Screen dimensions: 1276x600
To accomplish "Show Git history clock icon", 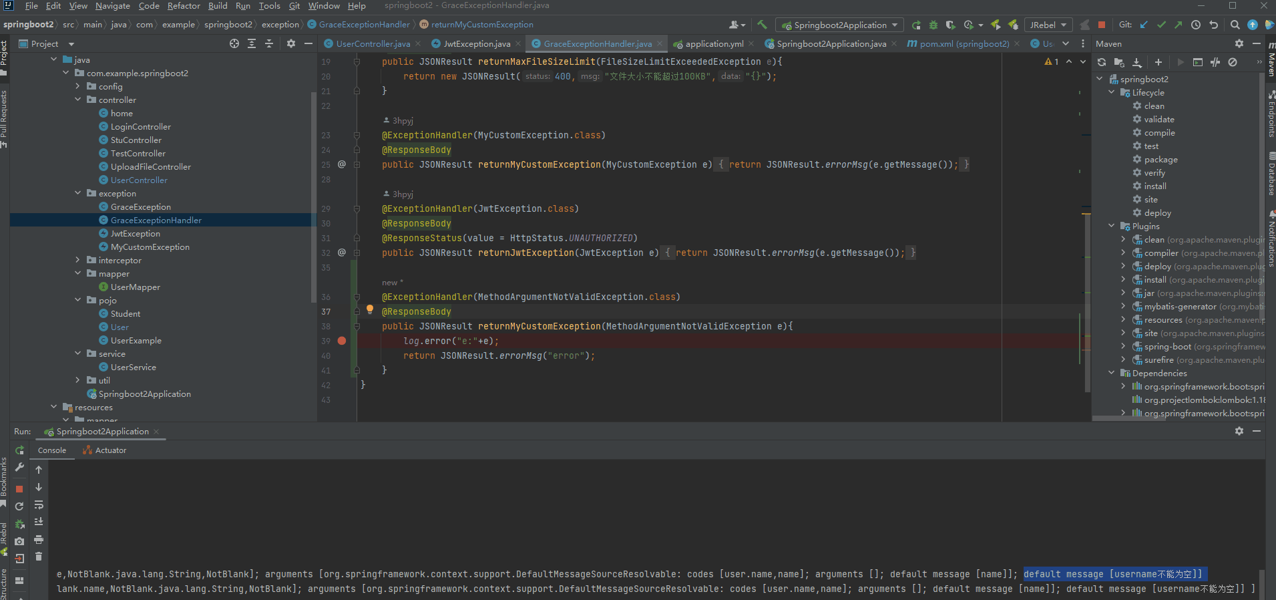I will click(x=1196, y=25).
